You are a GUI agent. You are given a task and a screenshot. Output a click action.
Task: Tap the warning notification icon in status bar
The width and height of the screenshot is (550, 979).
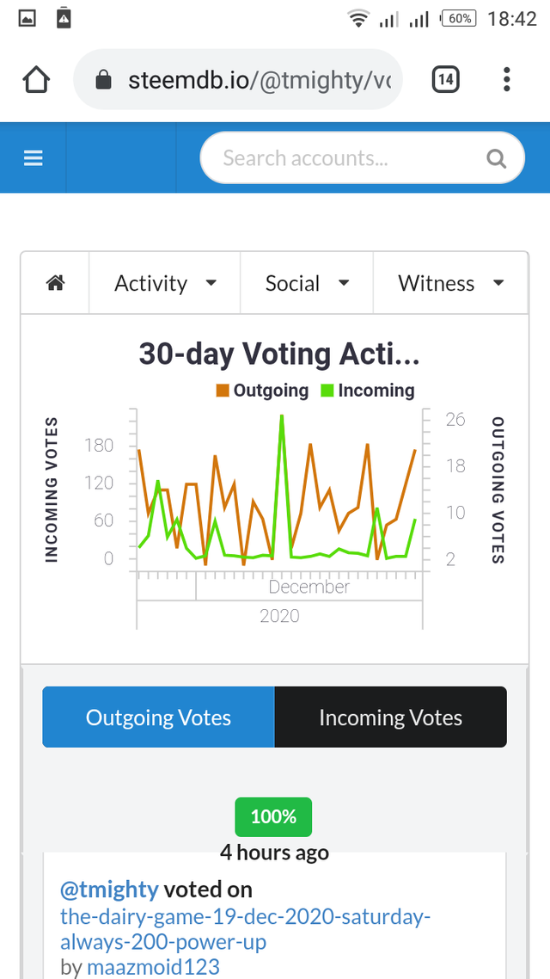[64, 18]
